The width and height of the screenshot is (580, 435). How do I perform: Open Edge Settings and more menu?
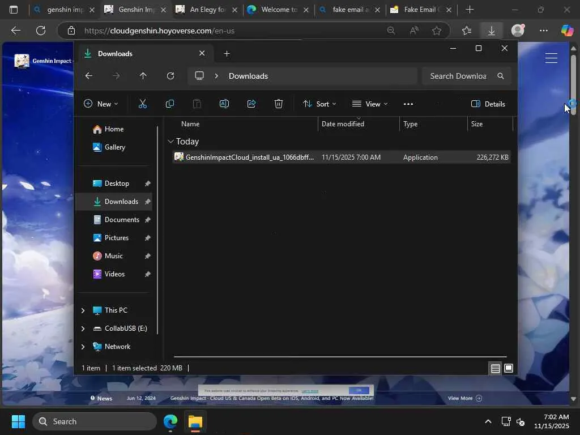pos(543,31)
